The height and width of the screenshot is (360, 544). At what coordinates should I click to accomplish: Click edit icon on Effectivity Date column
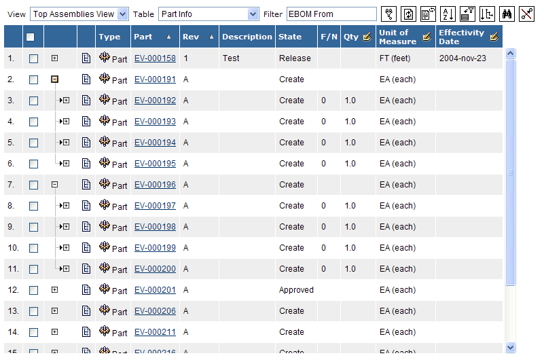coord(494,37)
